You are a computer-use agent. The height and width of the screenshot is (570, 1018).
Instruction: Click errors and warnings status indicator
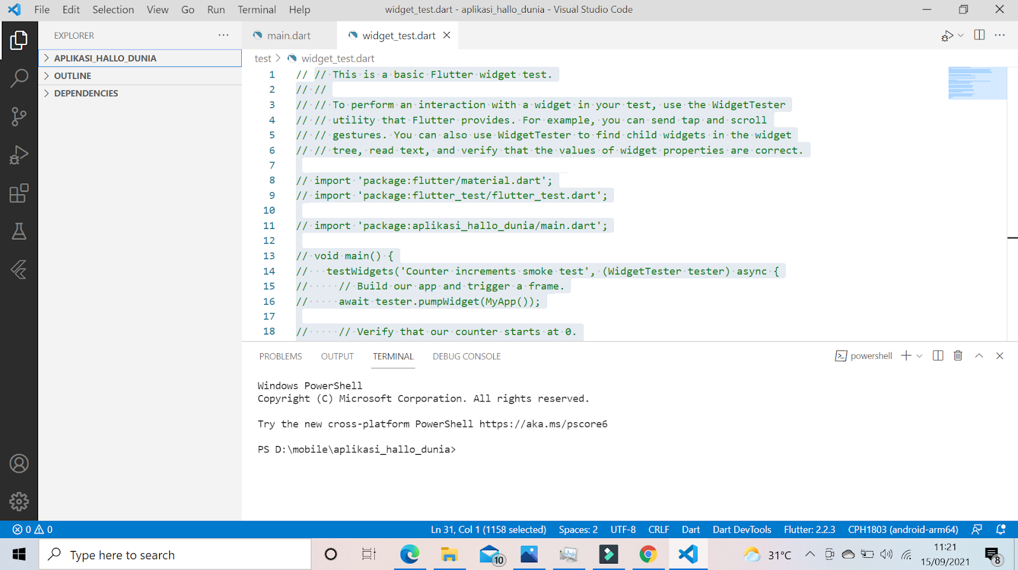point(32,529)
